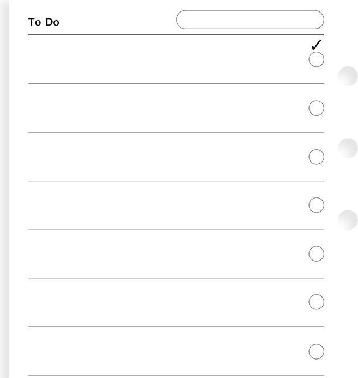Click the middle binder punch hole
Screen dimensions: 358x378
point(348,148)
